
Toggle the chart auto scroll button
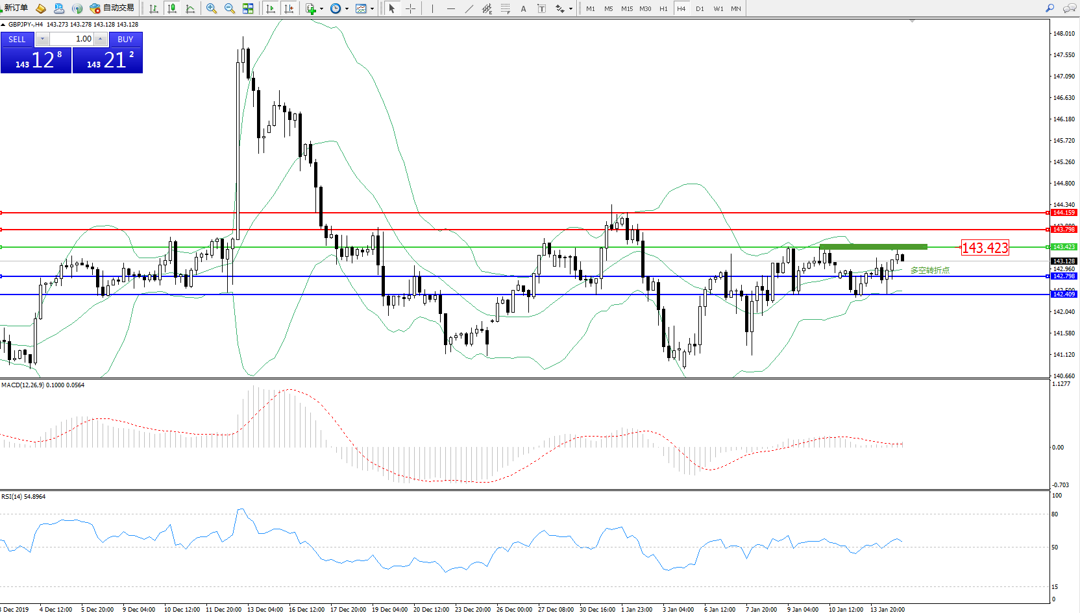pos(271,8)
